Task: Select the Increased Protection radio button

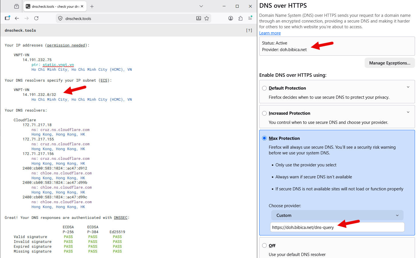Action: [264, 113]
